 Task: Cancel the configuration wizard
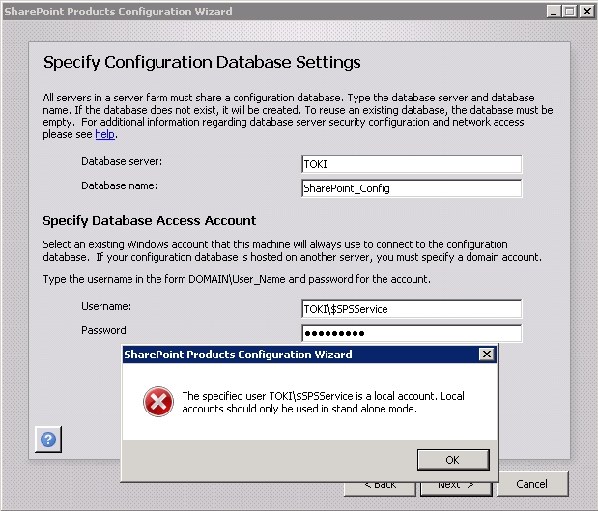coord(531,484)
